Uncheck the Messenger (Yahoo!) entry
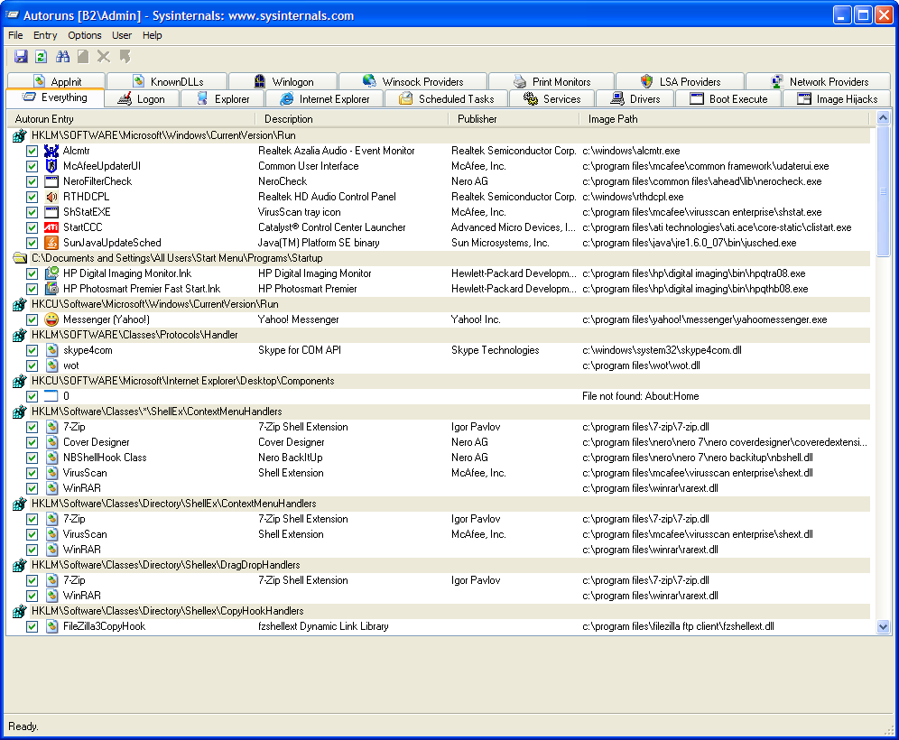The height and width of the screenshot is (740, 899). point(32,320)
